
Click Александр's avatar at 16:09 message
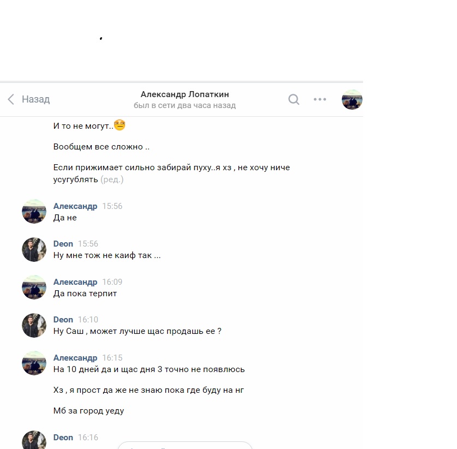[34, 287]
